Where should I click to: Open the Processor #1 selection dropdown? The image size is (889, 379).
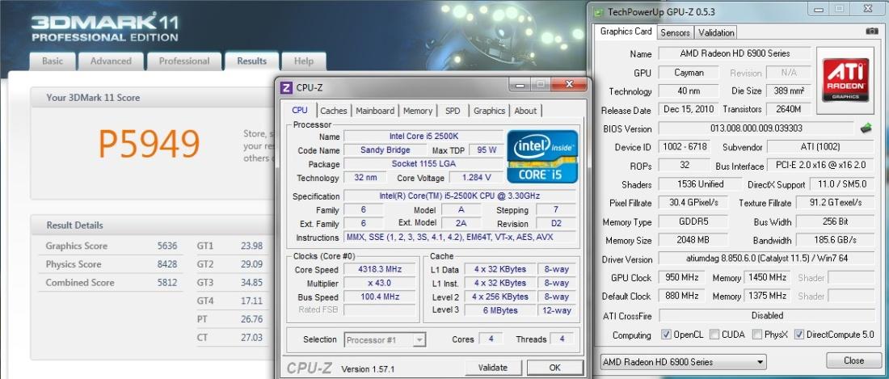pyautogui.click(x=385, y=340)
